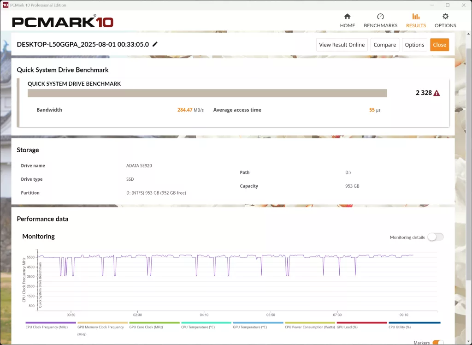472x345 pixels.
Task: Click the Bandwidth label
Action: (49, 110)
